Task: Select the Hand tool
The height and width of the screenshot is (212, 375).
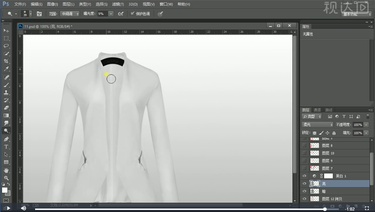Action: tap(6, 170)
